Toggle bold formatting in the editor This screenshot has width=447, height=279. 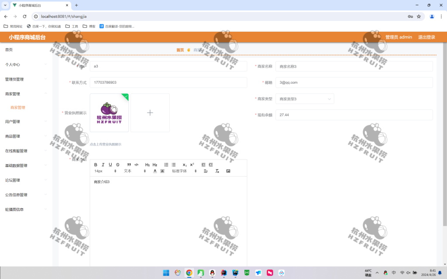click(96, 165)
